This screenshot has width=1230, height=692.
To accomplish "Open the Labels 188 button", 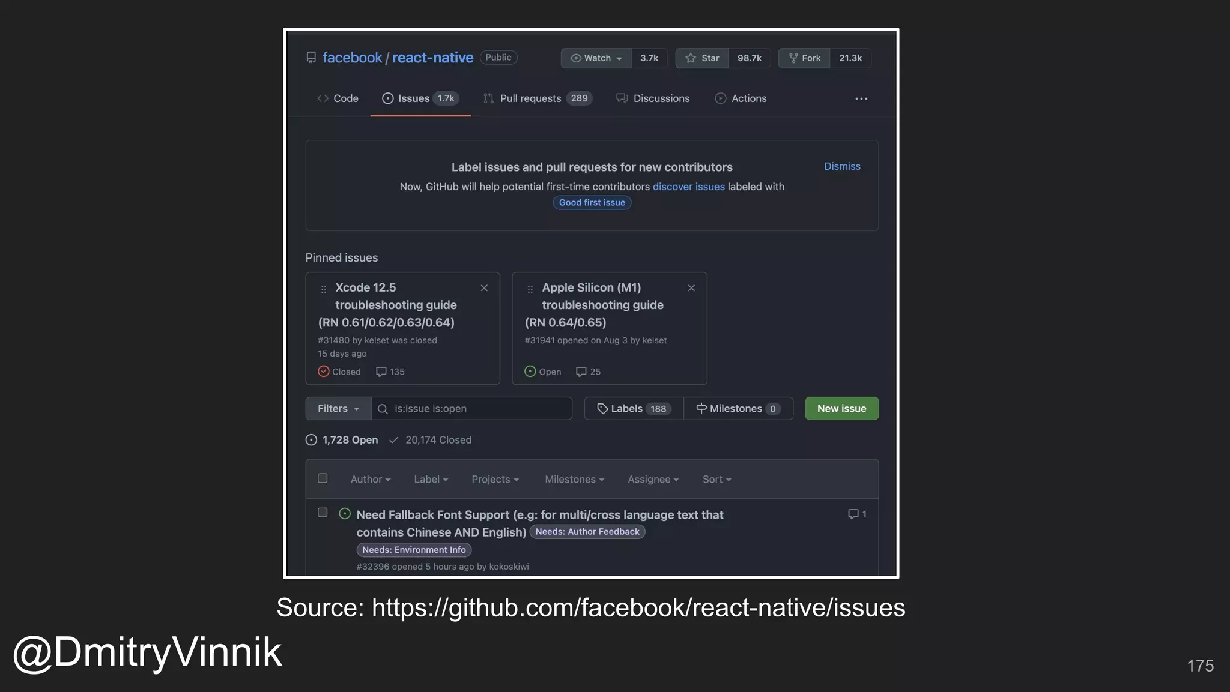I will pyautogui.click(x=634, y=408).
